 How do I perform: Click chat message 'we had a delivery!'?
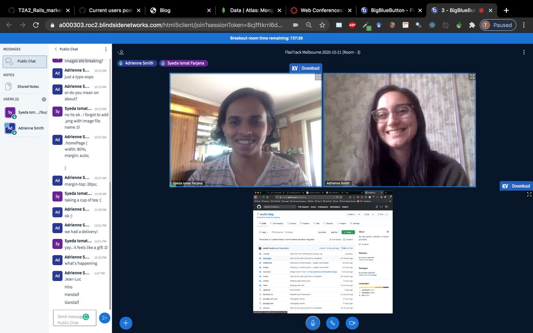coord(81,231)
